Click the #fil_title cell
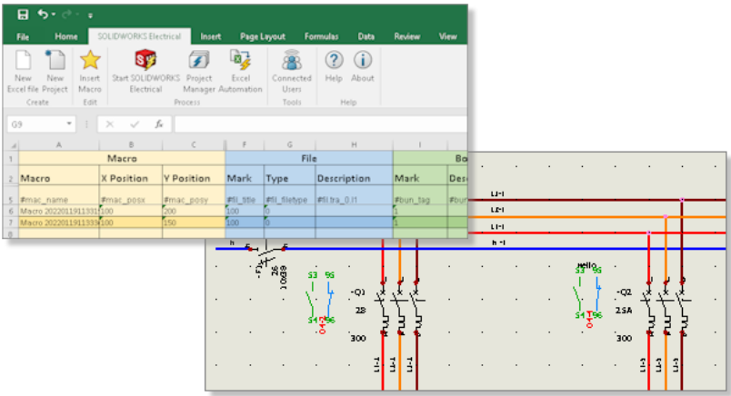 (x=245, y=195)
